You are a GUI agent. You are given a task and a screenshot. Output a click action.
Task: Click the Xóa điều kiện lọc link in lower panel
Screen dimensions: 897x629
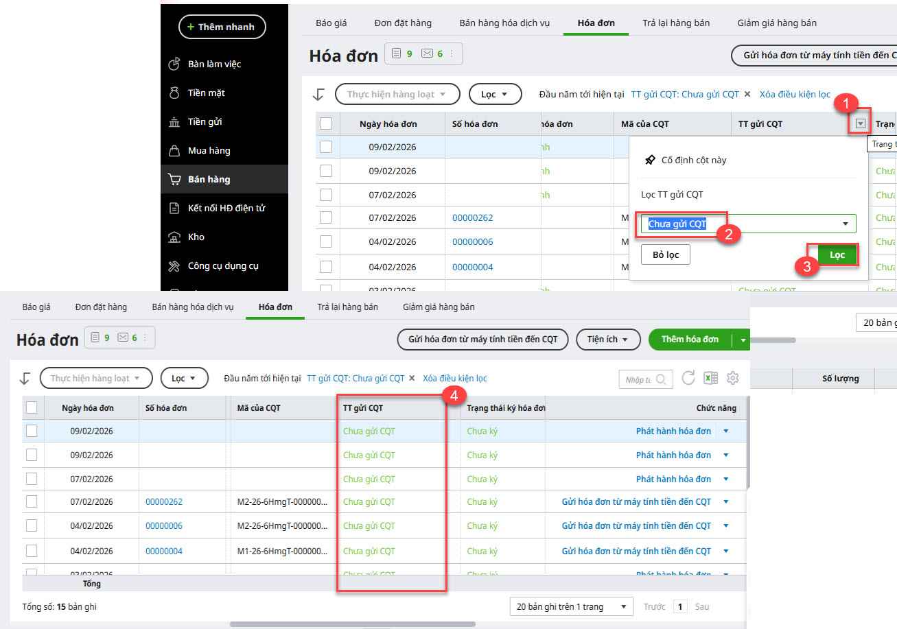[455, 378]
